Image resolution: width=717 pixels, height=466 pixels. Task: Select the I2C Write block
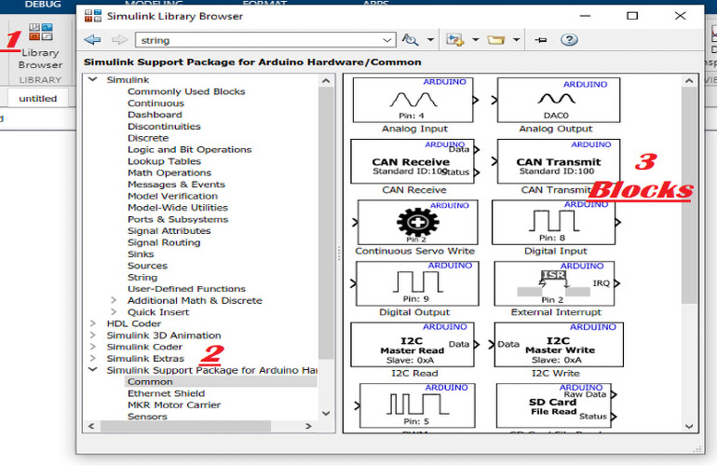click(x=557, y=345)
